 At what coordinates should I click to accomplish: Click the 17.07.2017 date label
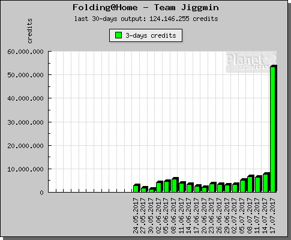tap(273, 215)
